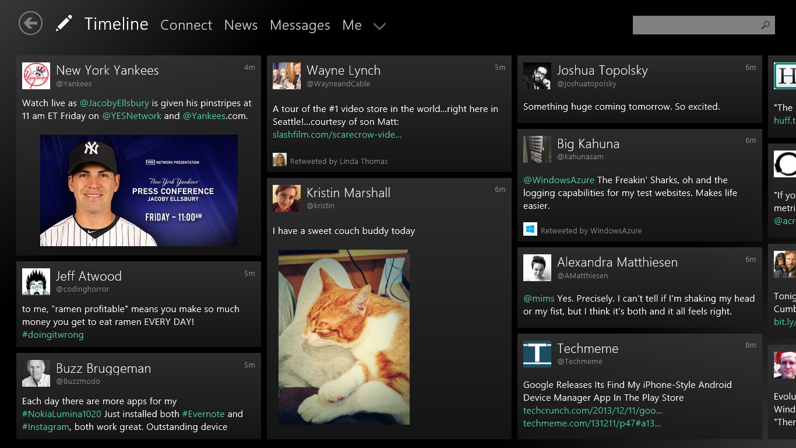
Task: Click the WindowsAzure retweet icon
Action: (x=530, y=230)
